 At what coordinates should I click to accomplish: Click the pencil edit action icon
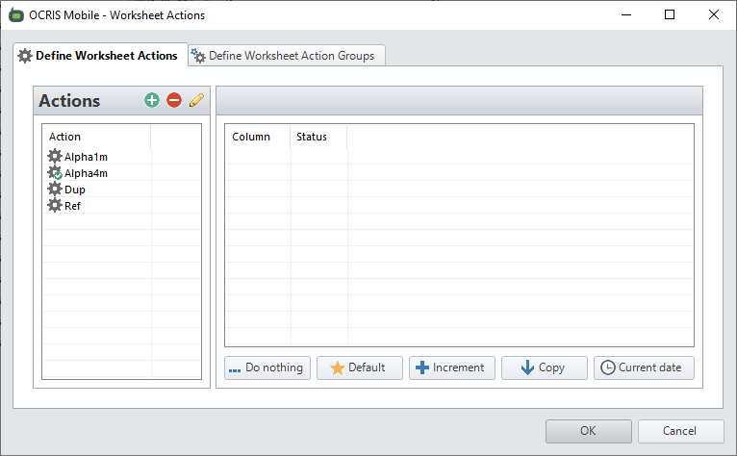point(196,100)
